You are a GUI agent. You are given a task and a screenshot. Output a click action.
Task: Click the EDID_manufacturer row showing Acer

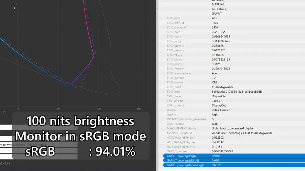pyautogui.click(x=232, y=73)
